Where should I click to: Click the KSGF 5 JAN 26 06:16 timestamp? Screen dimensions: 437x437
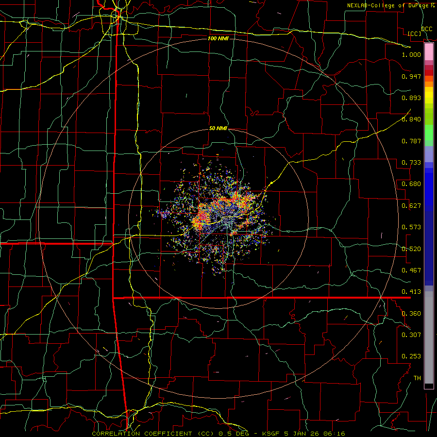[303, 434]
